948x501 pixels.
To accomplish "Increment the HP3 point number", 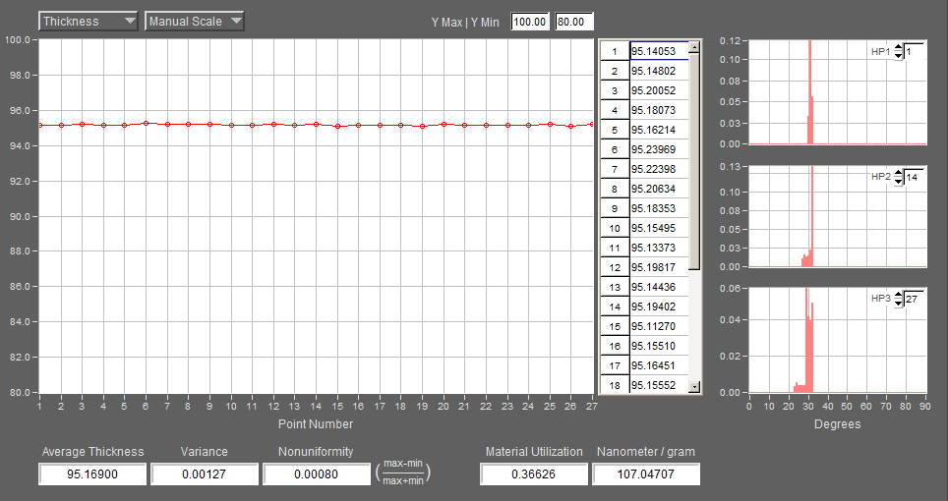I will click(x=899, y=295).
